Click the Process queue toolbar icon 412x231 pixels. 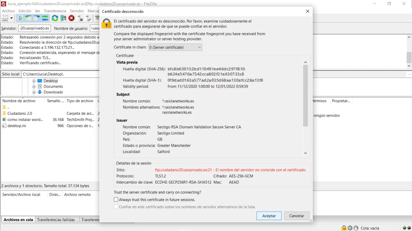[63, 18]
